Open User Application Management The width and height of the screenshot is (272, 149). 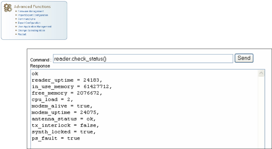34,27
